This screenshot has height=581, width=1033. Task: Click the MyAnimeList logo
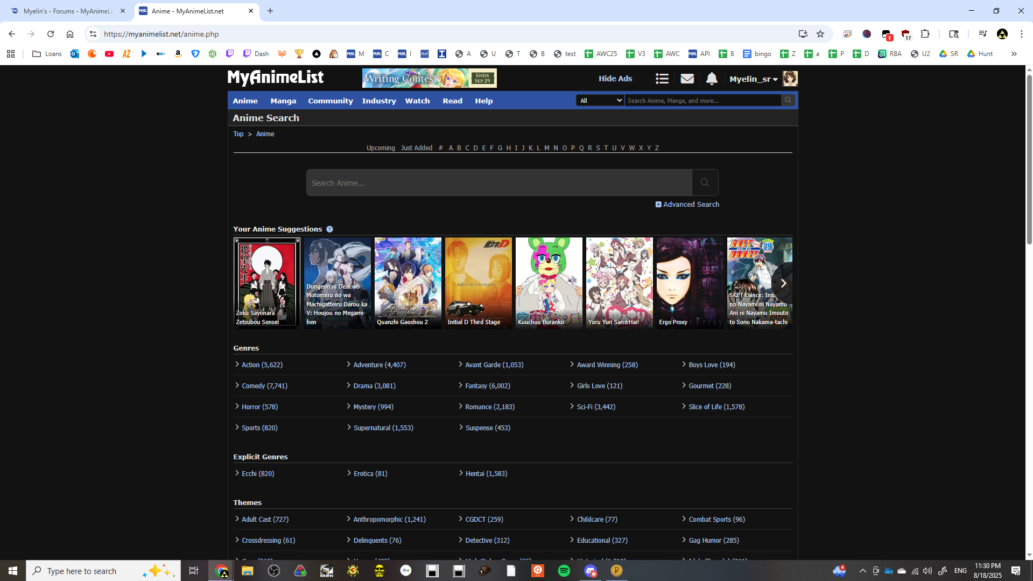coord(276,78)
